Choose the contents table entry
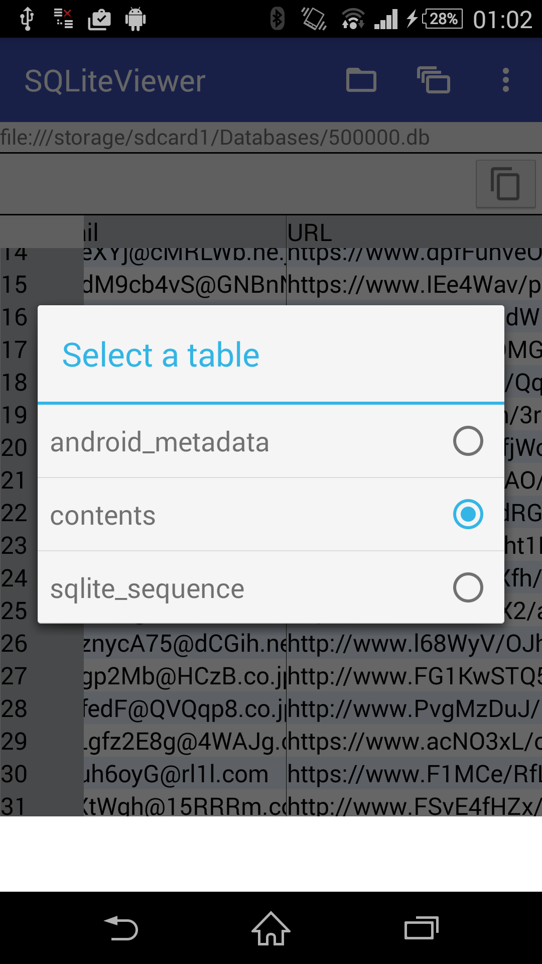 click(103, 516)
